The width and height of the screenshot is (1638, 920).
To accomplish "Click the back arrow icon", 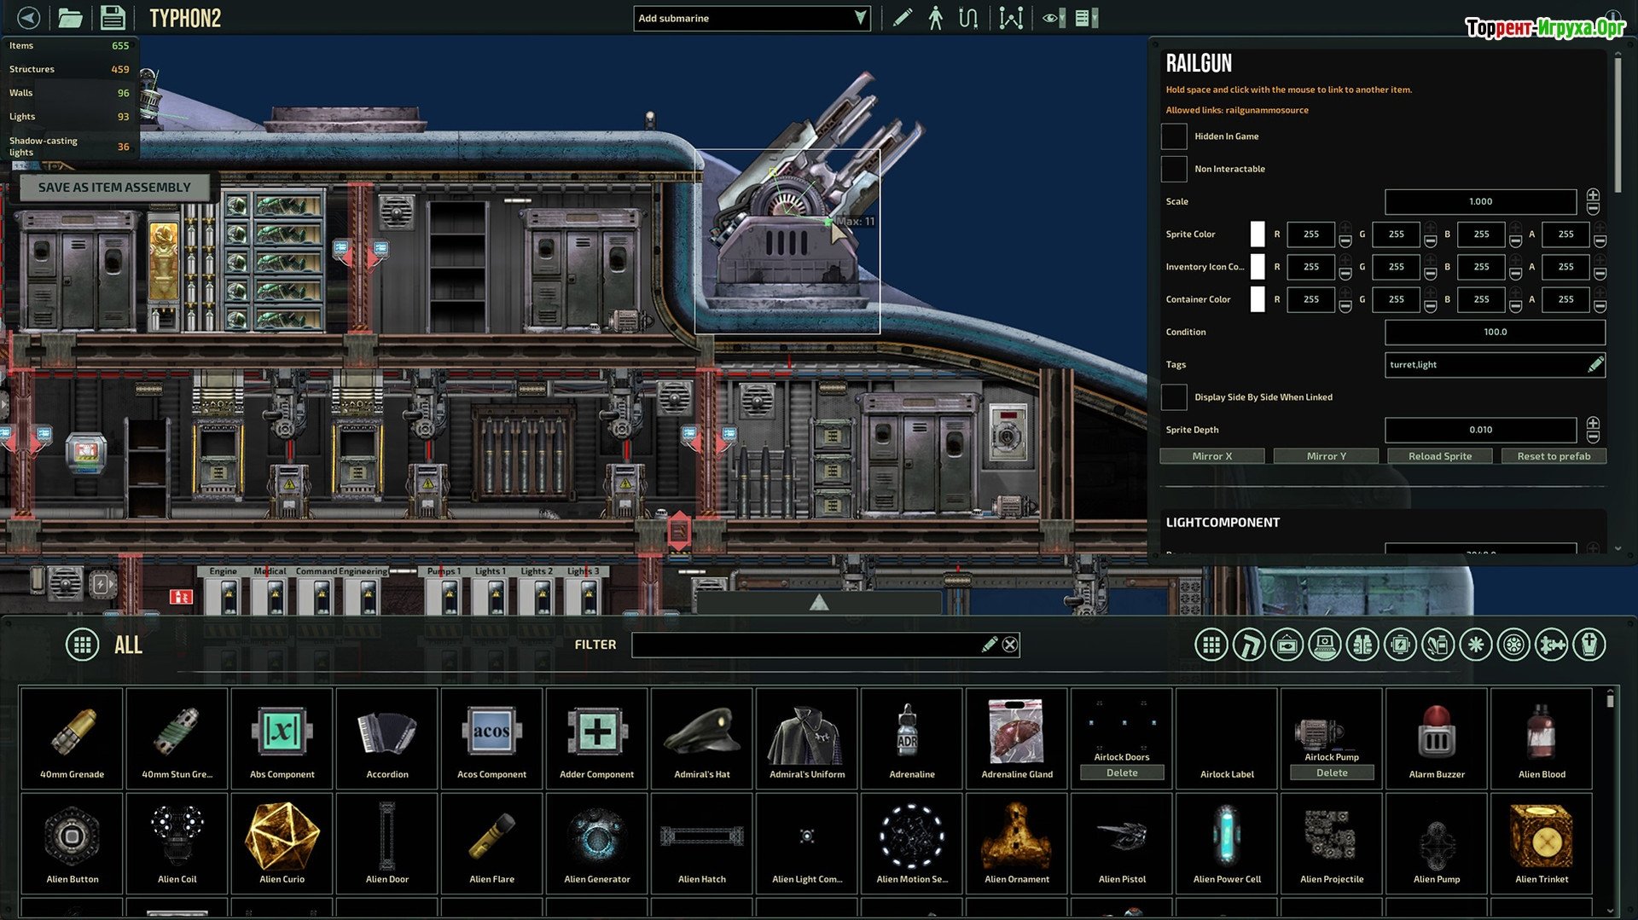I will (28, 18).
